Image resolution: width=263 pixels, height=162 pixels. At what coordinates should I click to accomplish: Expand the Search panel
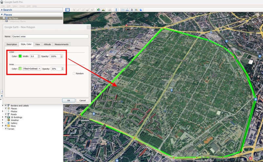2,10
